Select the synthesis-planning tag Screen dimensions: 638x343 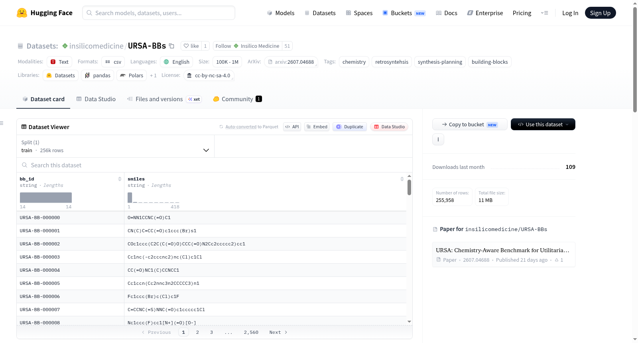[x=440, y=62]
